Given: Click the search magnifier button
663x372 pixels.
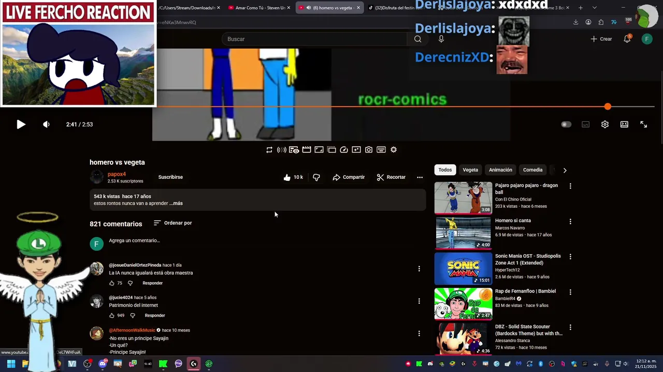Looking at the screenshot, I should coord(417,39).
